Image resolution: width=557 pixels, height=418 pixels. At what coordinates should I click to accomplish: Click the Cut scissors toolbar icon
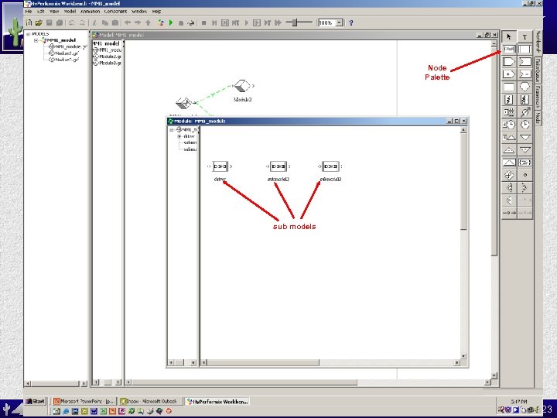(94, 22)
